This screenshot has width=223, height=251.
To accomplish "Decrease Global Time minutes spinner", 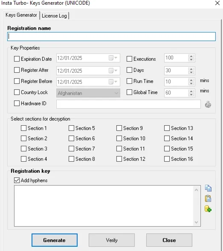I will click(191, 95).
